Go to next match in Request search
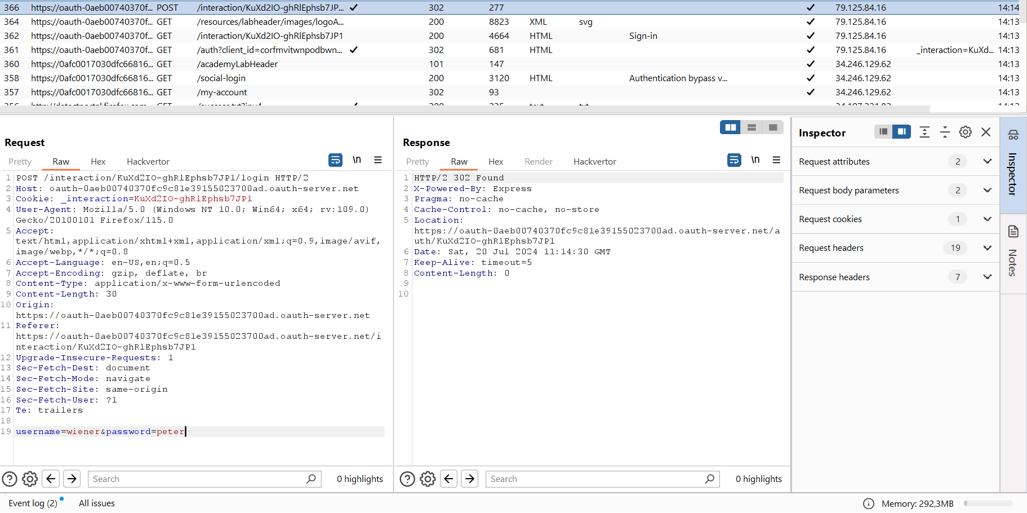Image resolution: width=1027 pixels, height=513 pixels. (72, 479)
